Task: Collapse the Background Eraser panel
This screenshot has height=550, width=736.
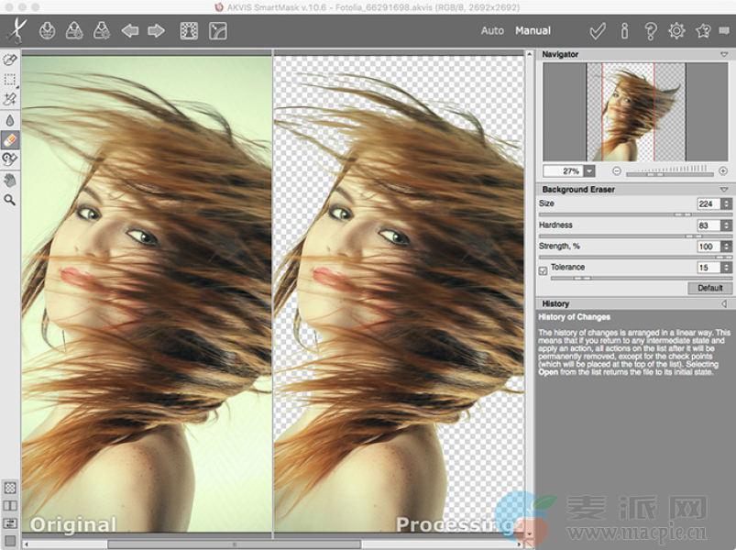Action: click(x=725, y=190)
